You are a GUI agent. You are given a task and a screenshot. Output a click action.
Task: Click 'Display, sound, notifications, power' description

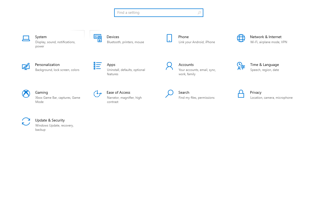(x=55, y=44)
